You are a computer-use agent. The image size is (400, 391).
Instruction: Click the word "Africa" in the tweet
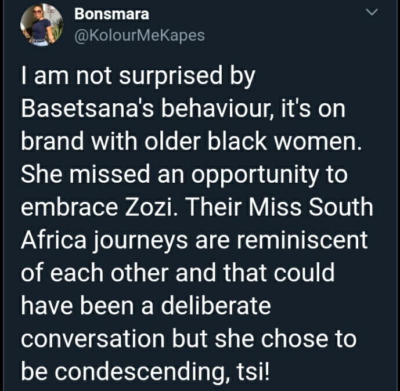pos(54,240)
